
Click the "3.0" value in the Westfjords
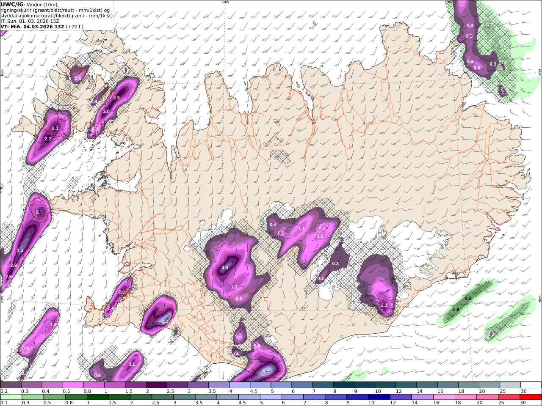[106, 112]
